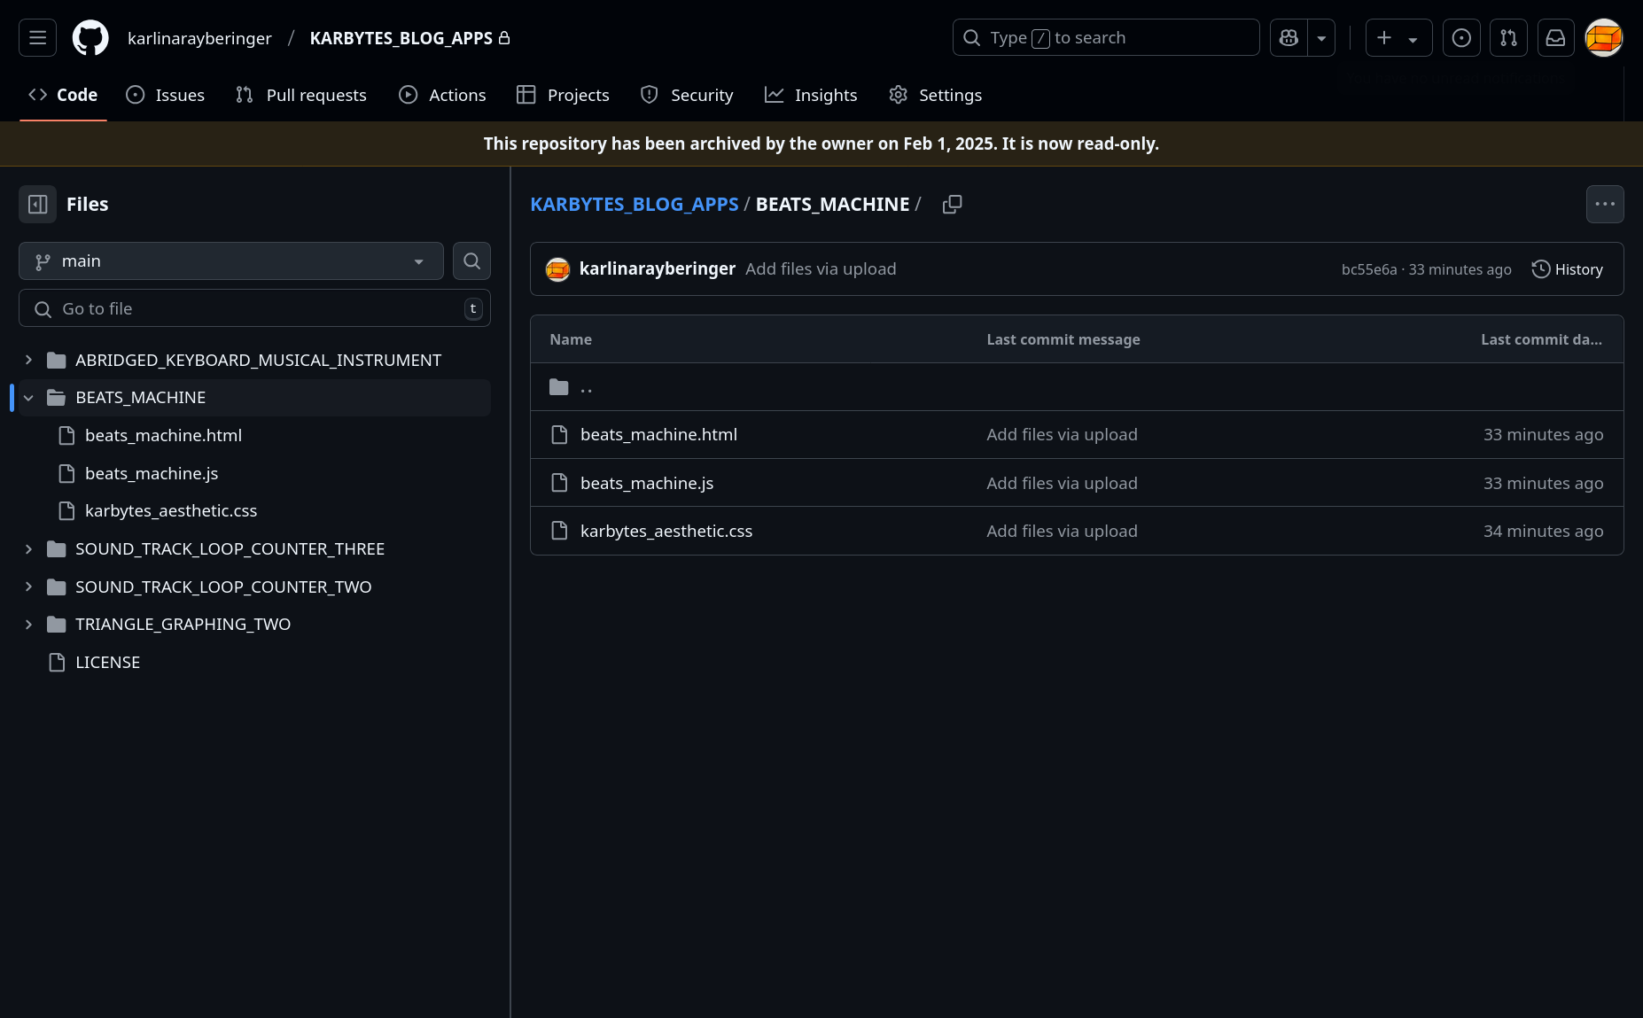
Task: Go up to parent directory row
Action: coord(1077,387)
